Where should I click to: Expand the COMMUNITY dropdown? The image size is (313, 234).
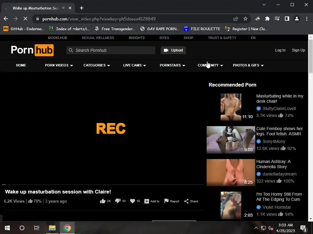[210, 65]
